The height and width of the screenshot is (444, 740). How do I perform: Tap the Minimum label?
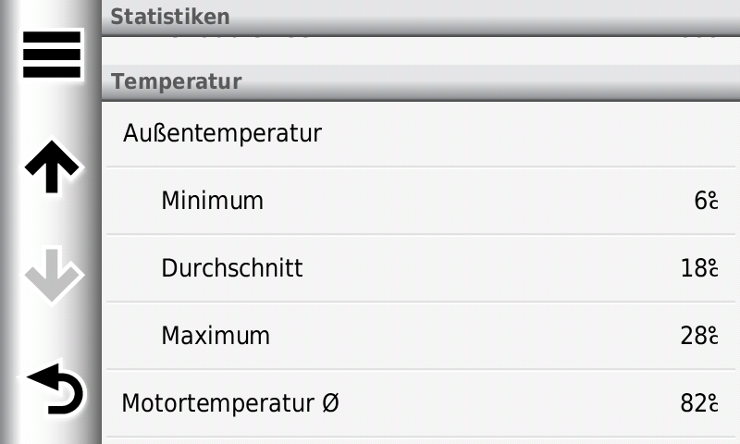point(212,201)
